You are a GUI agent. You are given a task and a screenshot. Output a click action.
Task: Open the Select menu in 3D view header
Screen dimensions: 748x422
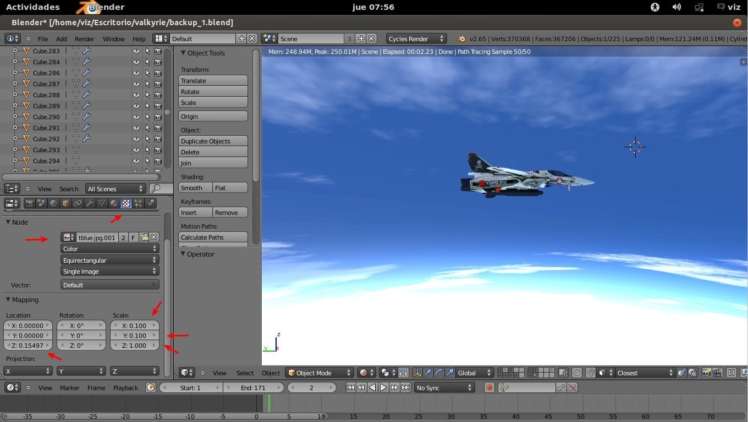(x=245, y=373)
